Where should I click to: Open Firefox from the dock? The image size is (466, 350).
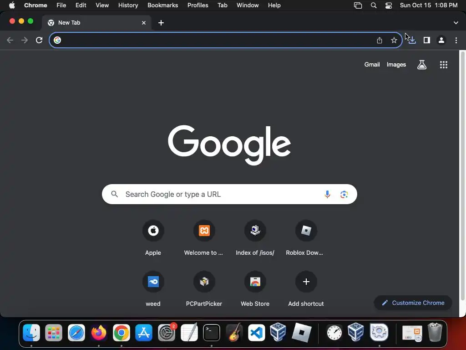(x=99, y=332)
